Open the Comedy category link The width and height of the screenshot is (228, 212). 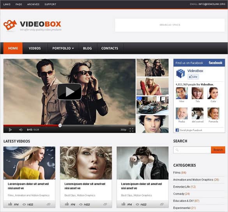[x=179, y=194]
